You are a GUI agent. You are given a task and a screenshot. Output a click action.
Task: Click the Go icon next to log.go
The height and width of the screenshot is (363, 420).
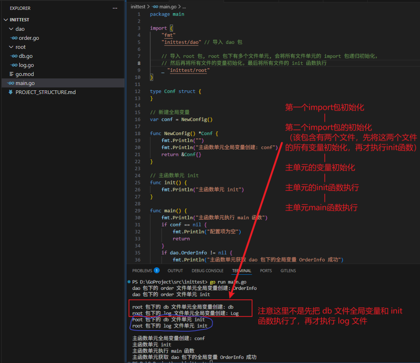(x=14, y=65)
